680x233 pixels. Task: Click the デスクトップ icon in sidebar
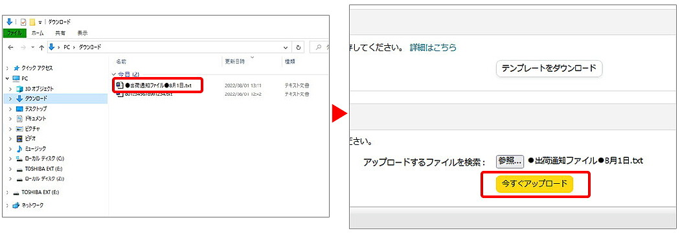[19, 109]
